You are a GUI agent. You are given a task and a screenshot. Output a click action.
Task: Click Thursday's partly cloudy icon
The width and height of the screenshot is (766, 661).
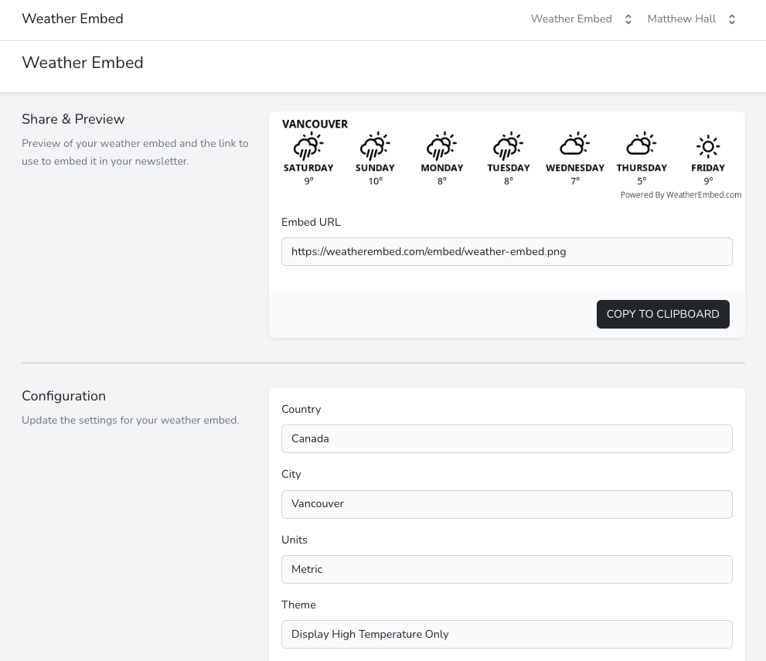click(x=641, y=145)
